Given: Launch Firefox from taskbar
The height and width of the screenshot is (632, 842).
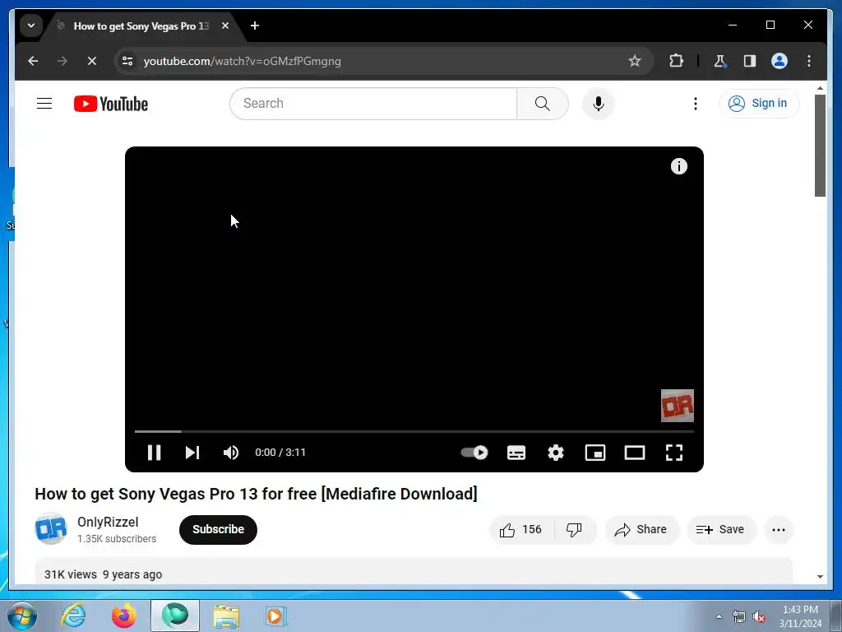Looking at the screenshot, I should tap(123, 616).
